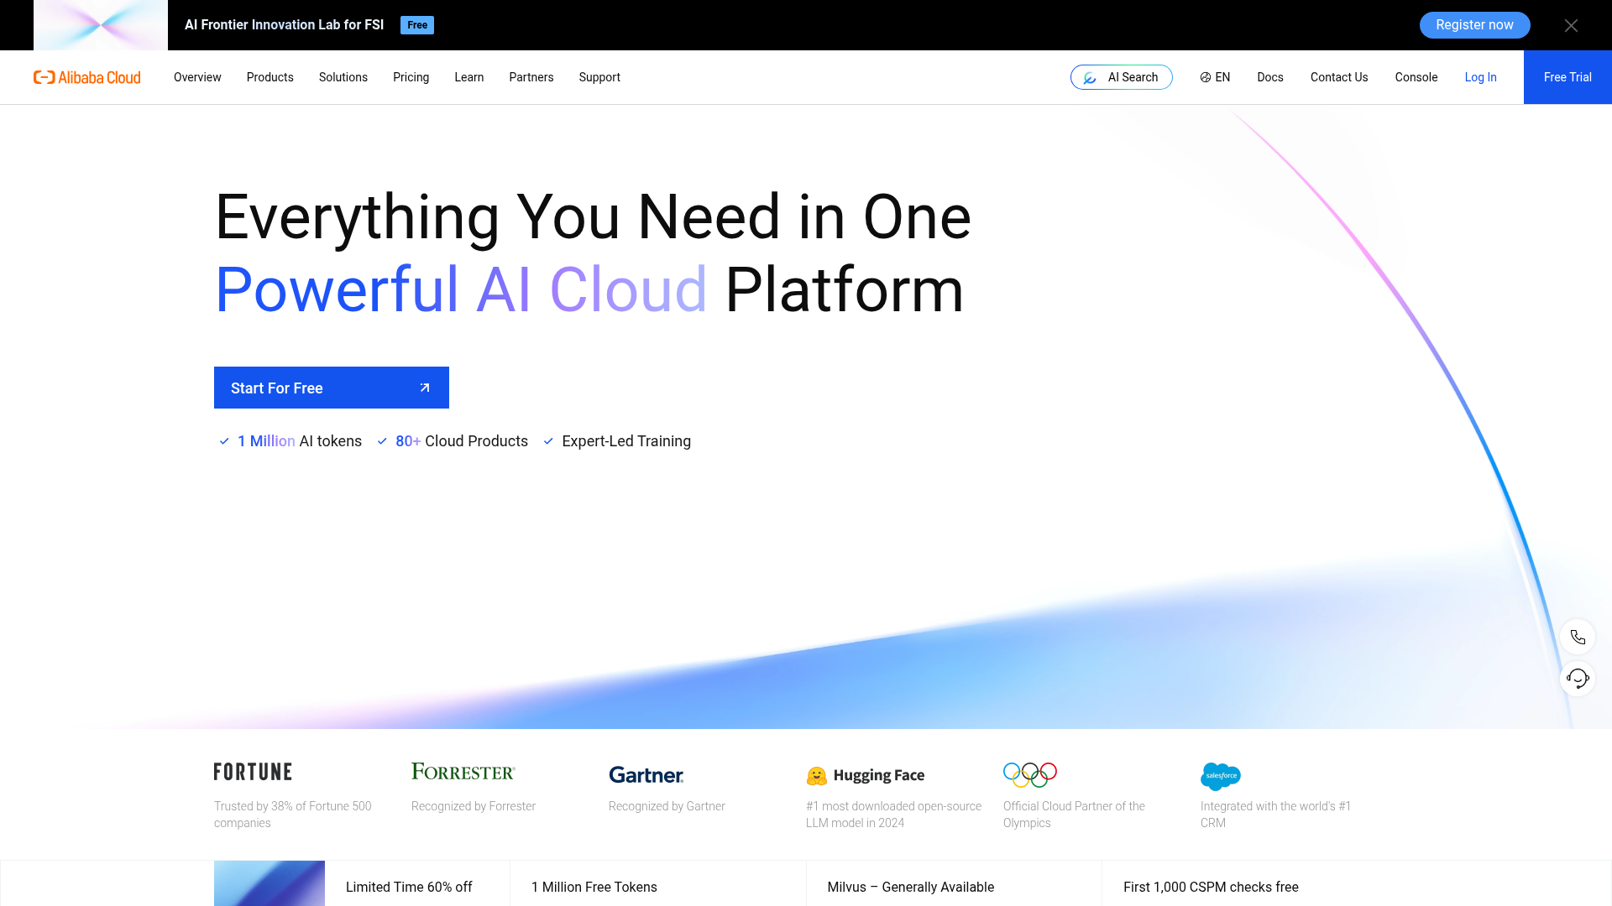
Task: Dismiss the AI Frontier Innovation Lab banner
Action: click(1571, 24)
